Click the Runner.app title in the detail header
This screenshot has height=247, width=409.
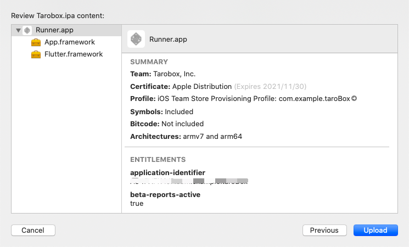(x=168, y=40)
